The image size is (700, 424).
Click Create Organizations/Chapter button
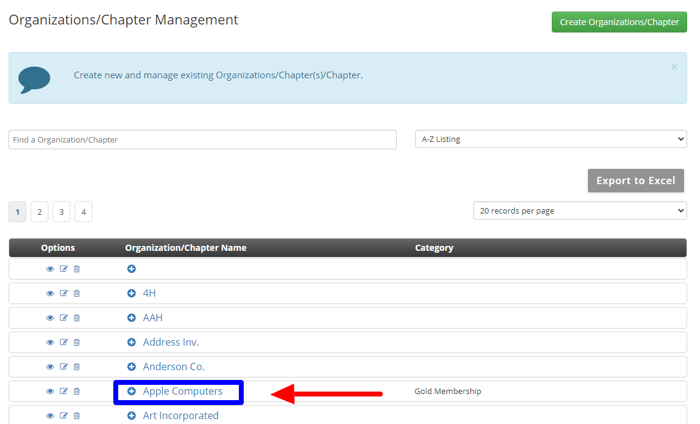coord(619,22)
